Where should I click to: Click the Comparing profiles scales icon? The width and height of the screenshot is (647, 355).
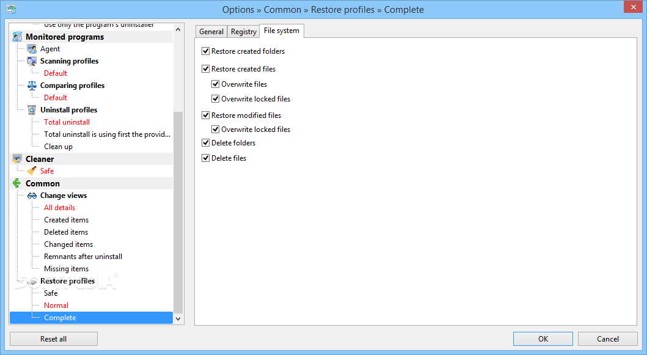tap(32, 86)
